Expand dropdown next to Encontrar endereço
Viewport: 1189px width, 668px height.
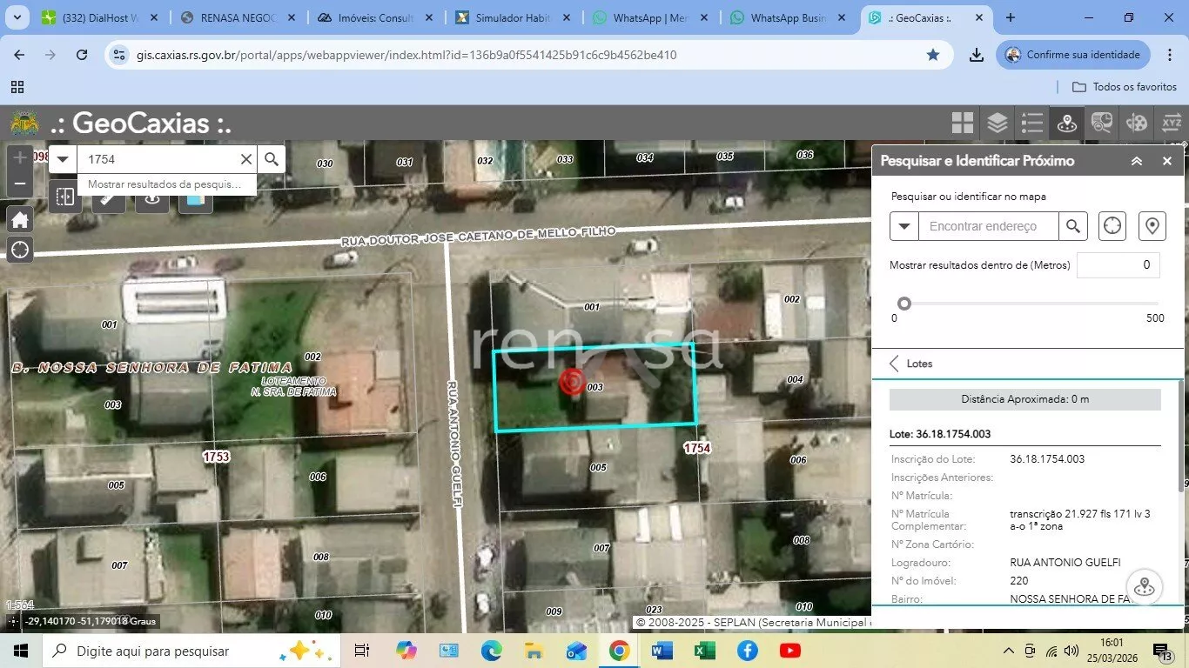click(x=904, y=226)
